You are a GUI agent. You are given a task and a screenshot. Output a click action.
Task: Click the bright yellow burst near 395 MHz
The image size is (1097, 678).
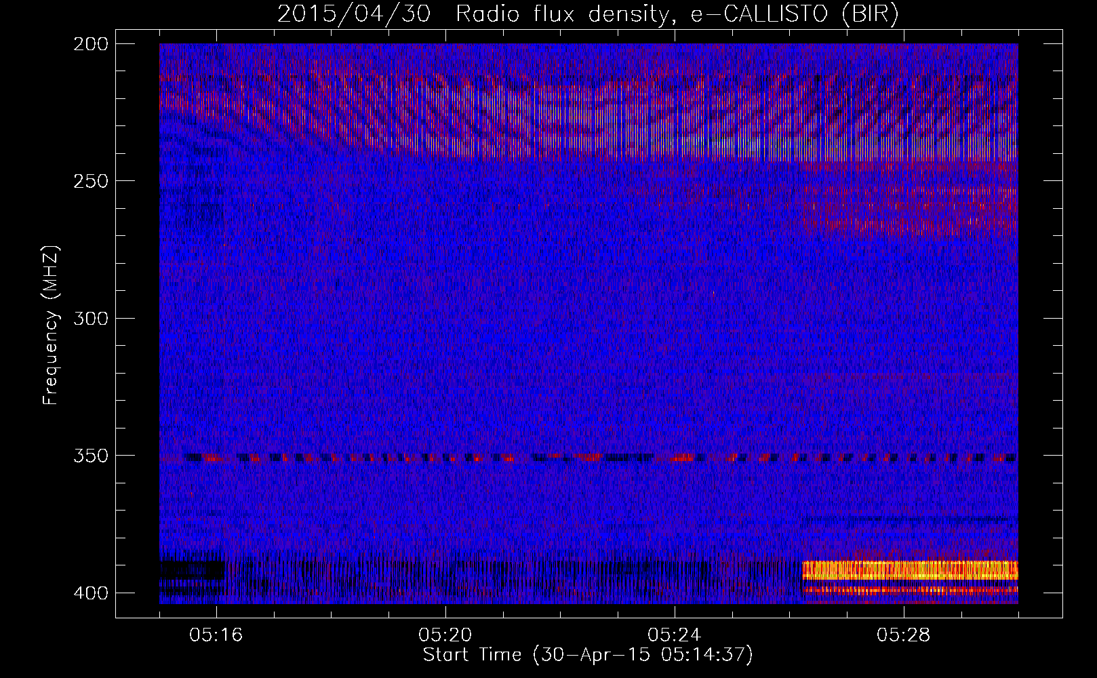coord(911,570)
